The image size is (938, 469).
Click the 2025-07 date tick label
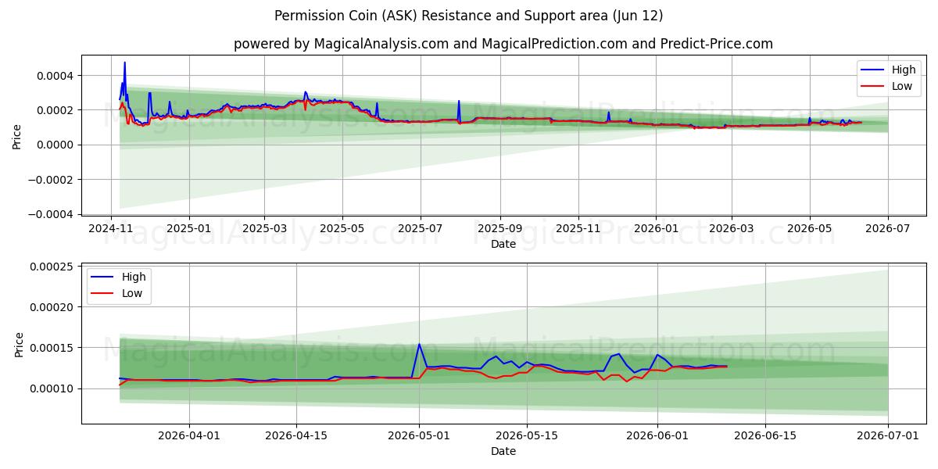pos(421,228)
